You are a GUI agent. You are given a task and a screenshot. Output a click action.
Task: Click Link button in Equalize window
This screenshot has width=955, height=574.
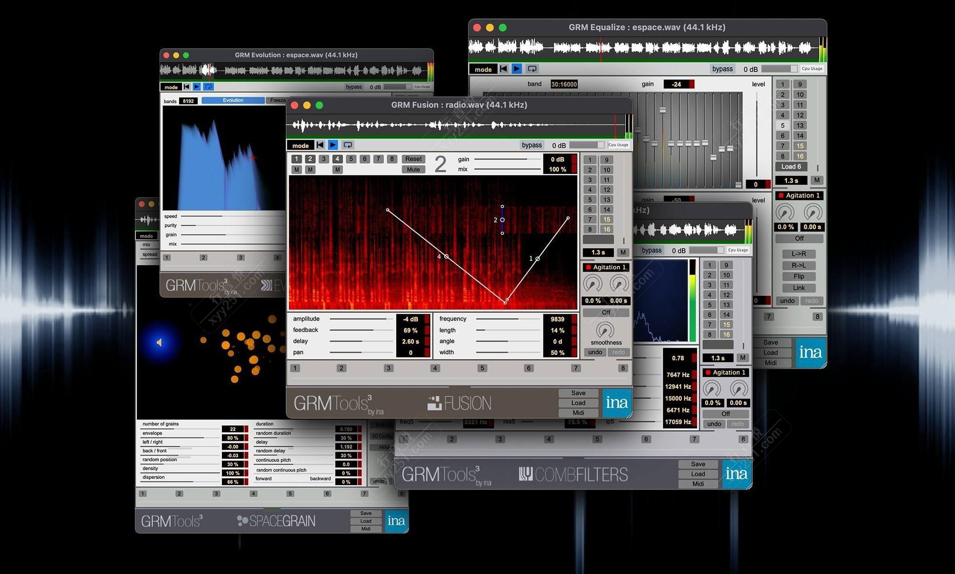(x=799, y=288)
